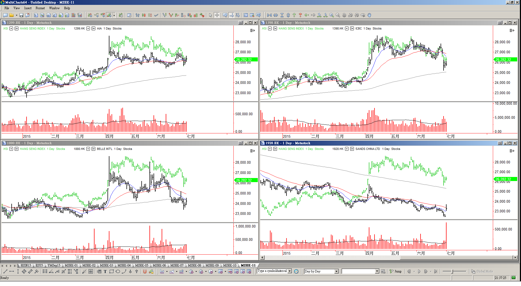
Task: Switch to the MSHK-05 workspace tab
Action: click(x=142, y=265)
